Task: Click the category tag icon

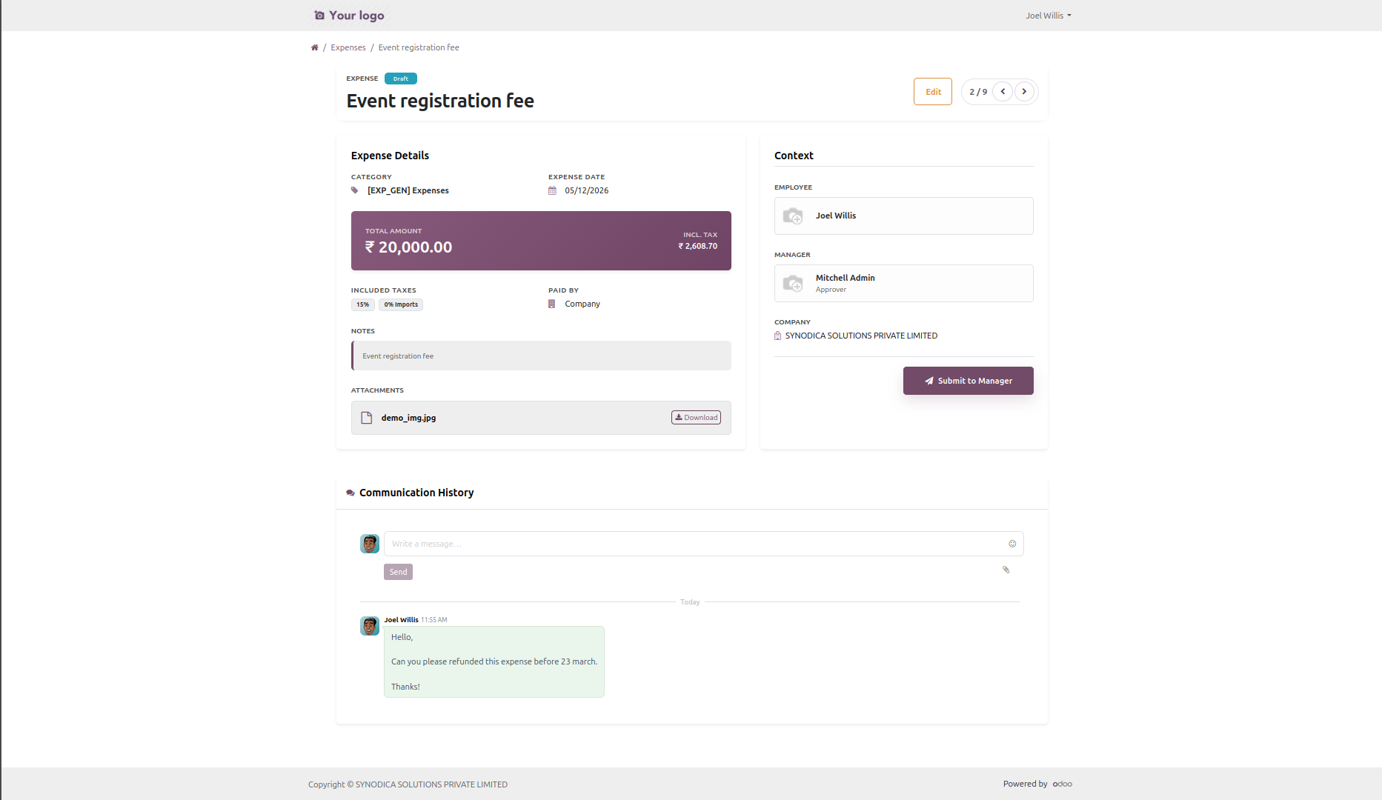Action: pyautogui.click(x=355, y=190)
